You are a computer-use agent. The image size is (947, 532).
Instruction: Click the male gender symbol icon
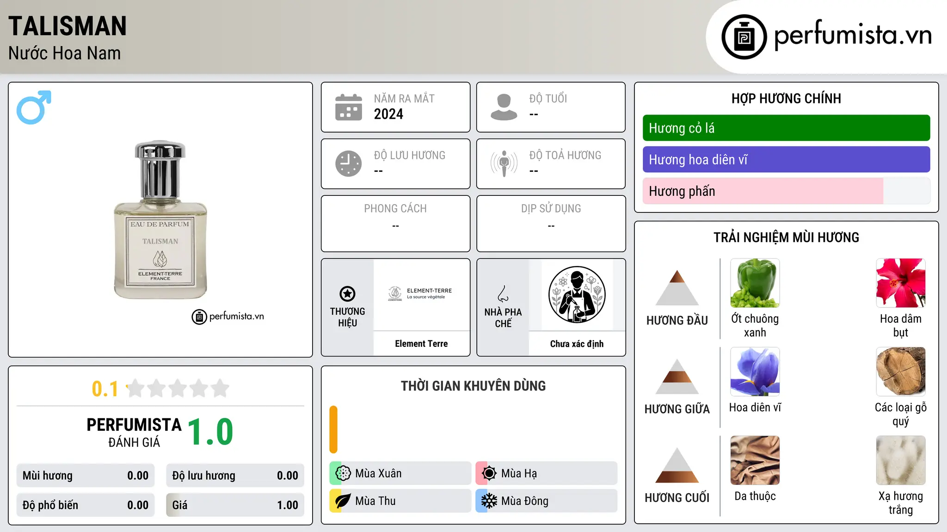34,107
